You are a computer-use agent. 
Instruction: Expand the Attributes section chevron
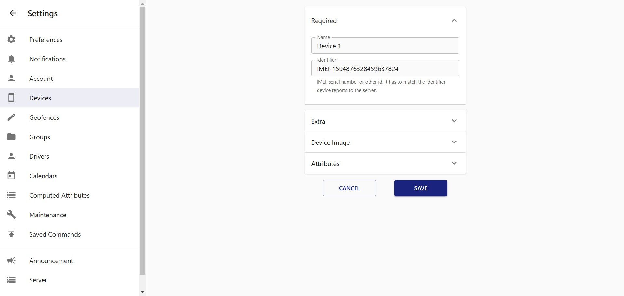point(454,163)
